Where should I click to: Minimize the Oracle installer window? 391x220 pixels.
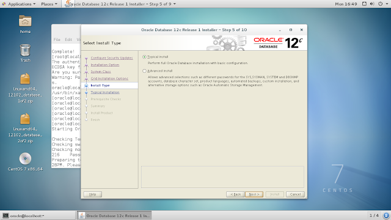pos(280,30)
